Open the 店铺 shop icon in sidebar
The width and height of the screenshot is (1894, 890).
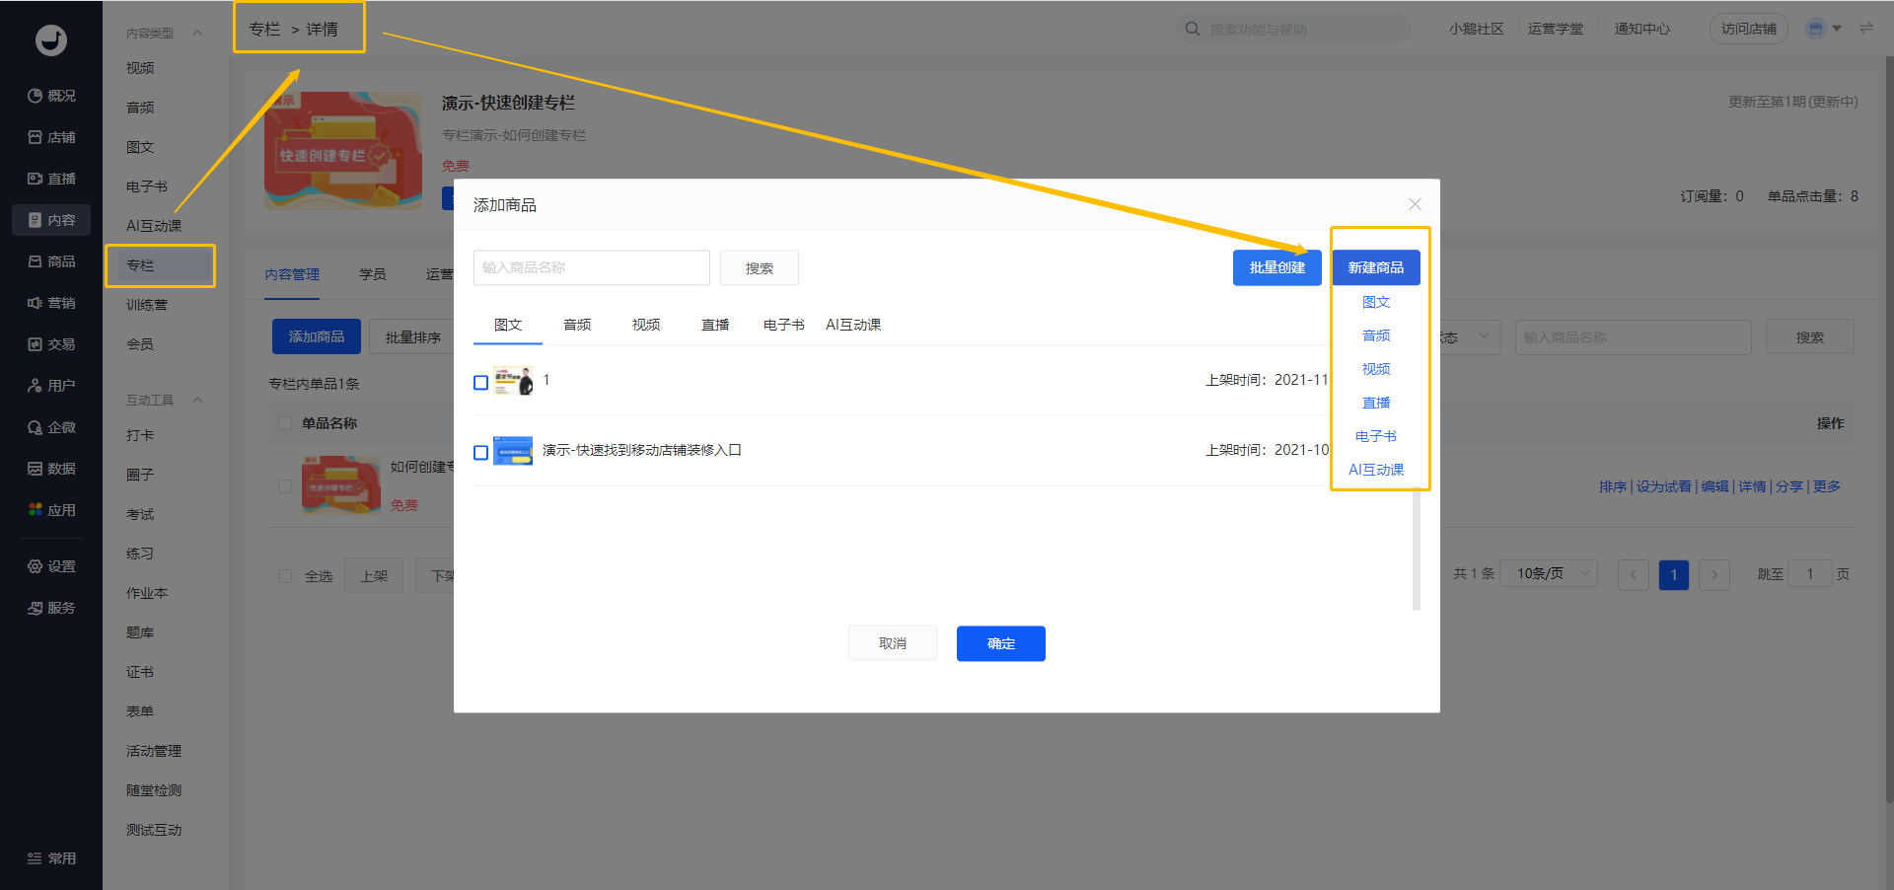pyautogui.click(x=36, y=137)
